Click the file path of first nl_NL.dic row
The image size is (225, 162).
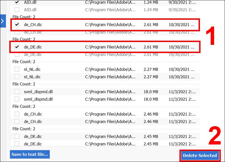(110, 69)
